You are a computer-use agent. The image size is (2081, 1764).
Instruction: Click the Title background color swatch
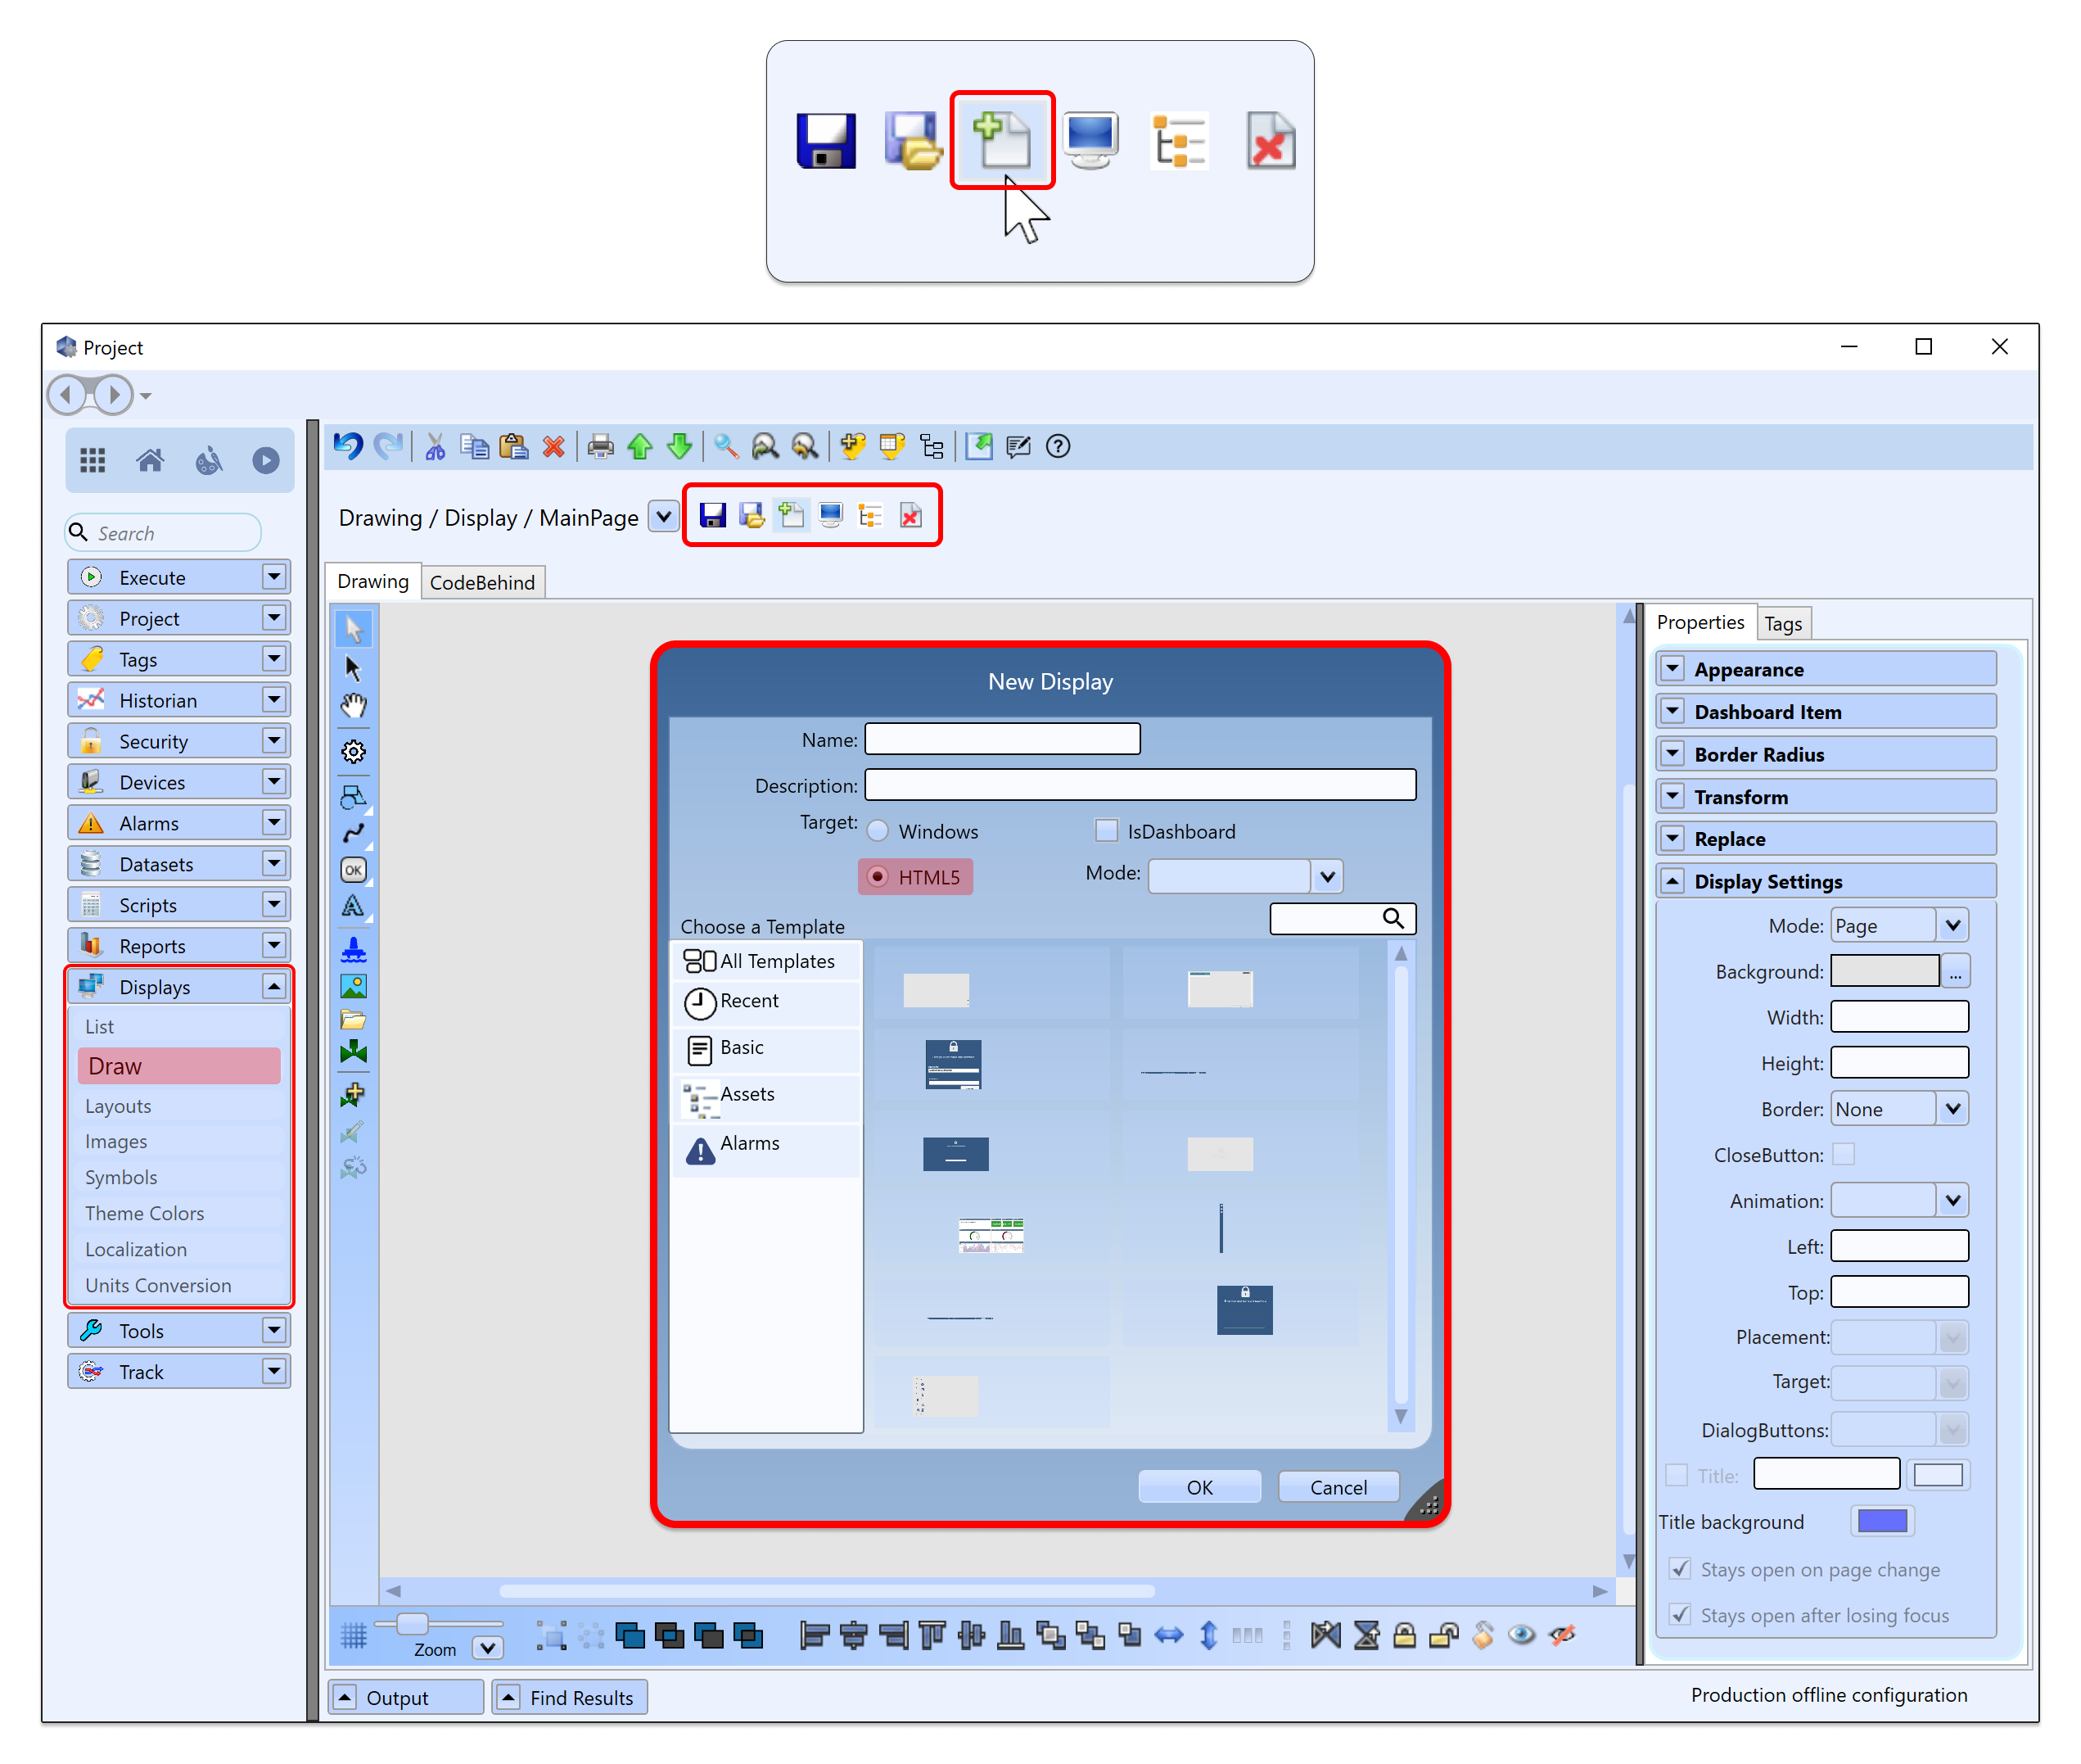[x=1882, y=1522]
